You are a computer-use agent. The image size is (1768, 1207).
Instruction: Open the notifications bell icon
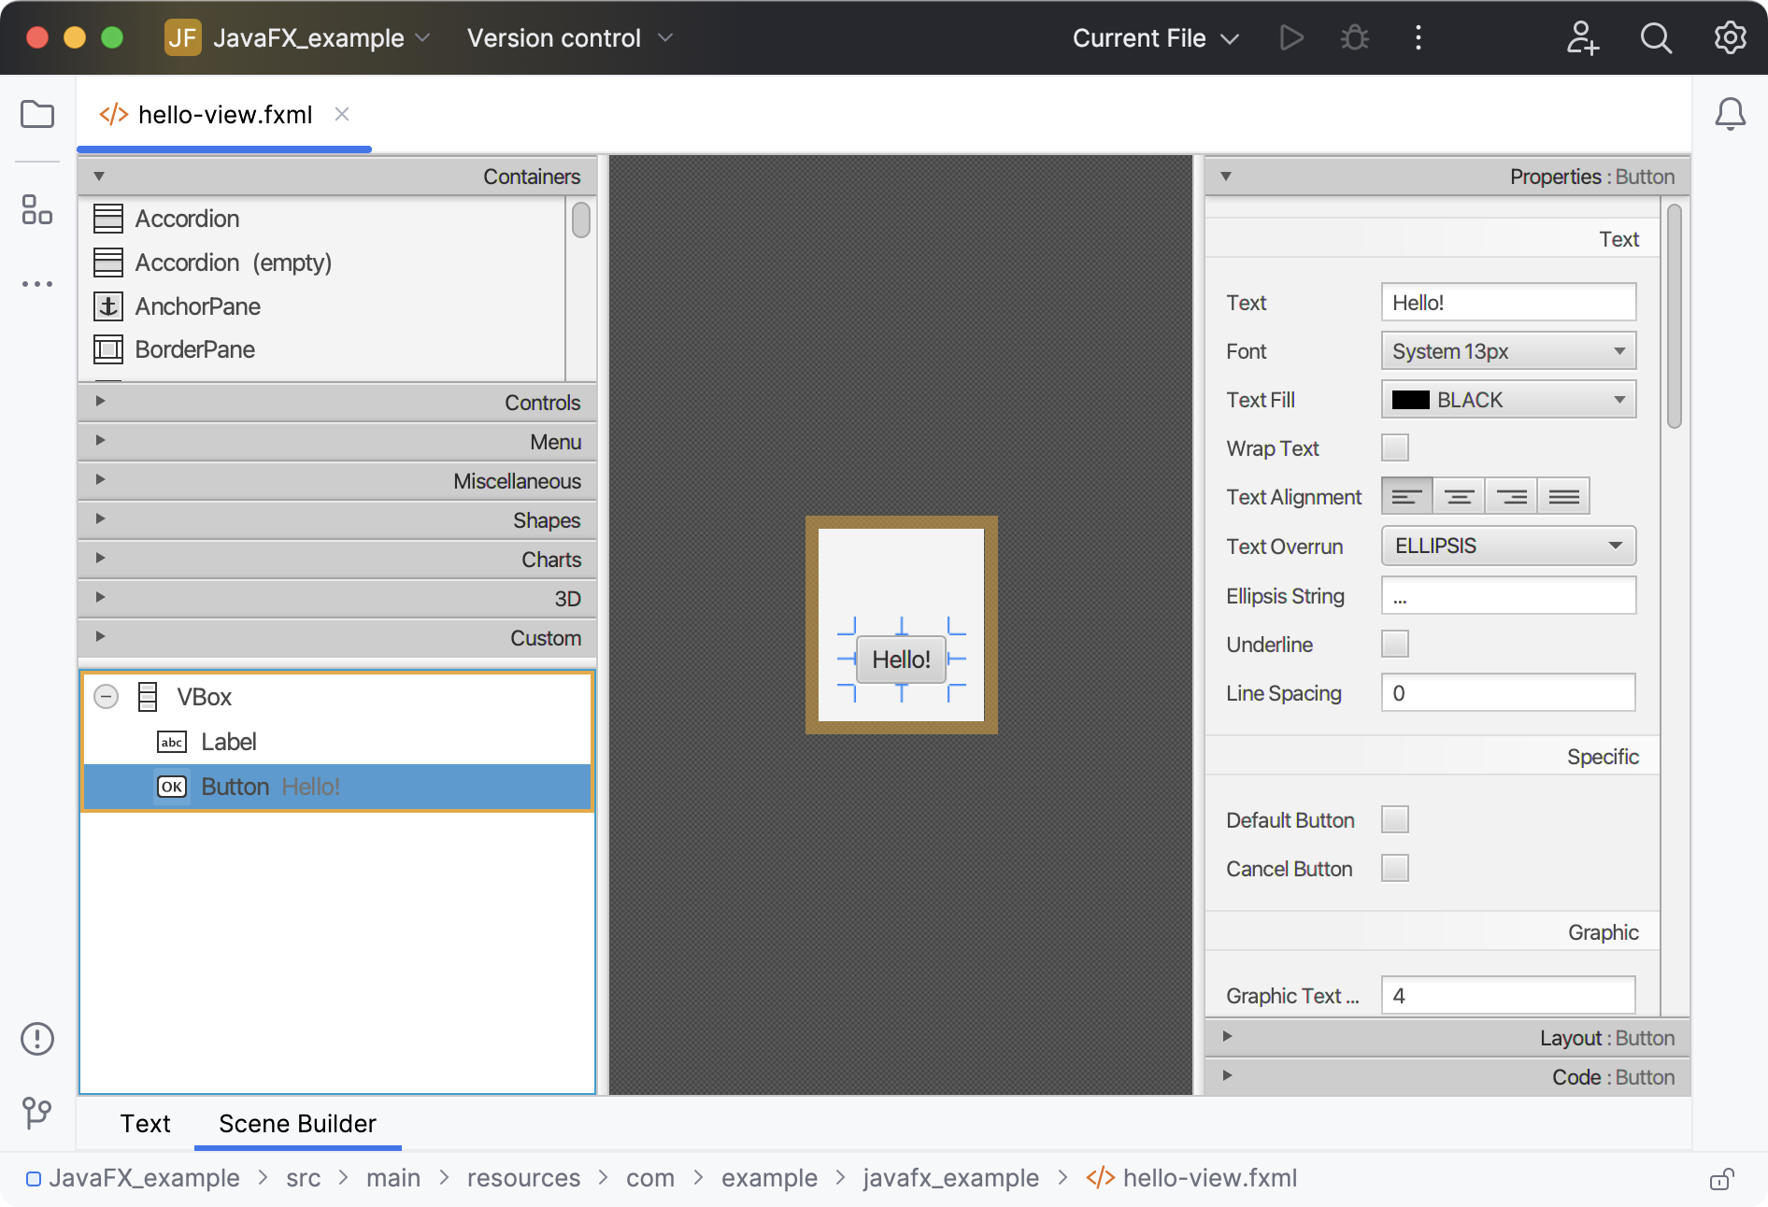(x=1731, y=113)
